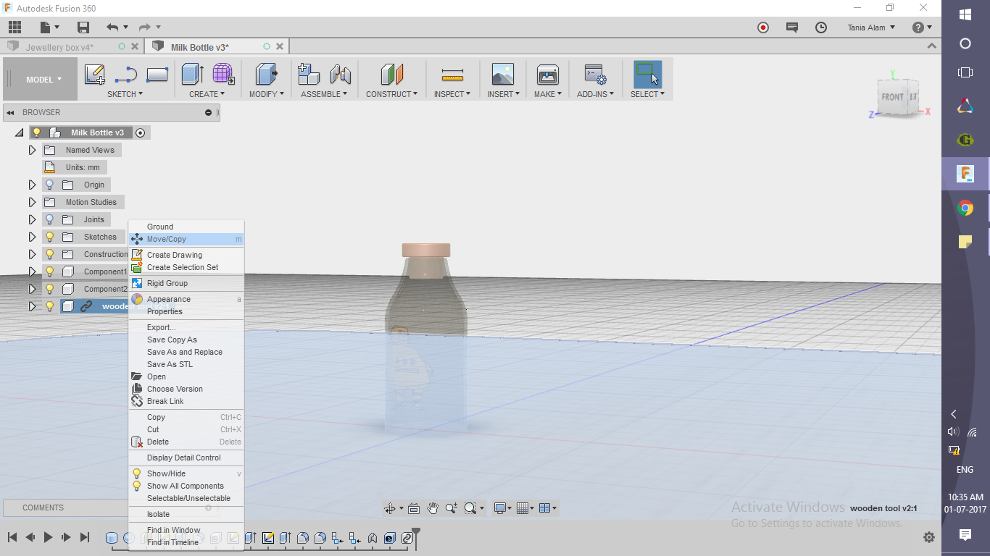Click the timeline settings gear
990x556 pixels.
coord(929,537)
